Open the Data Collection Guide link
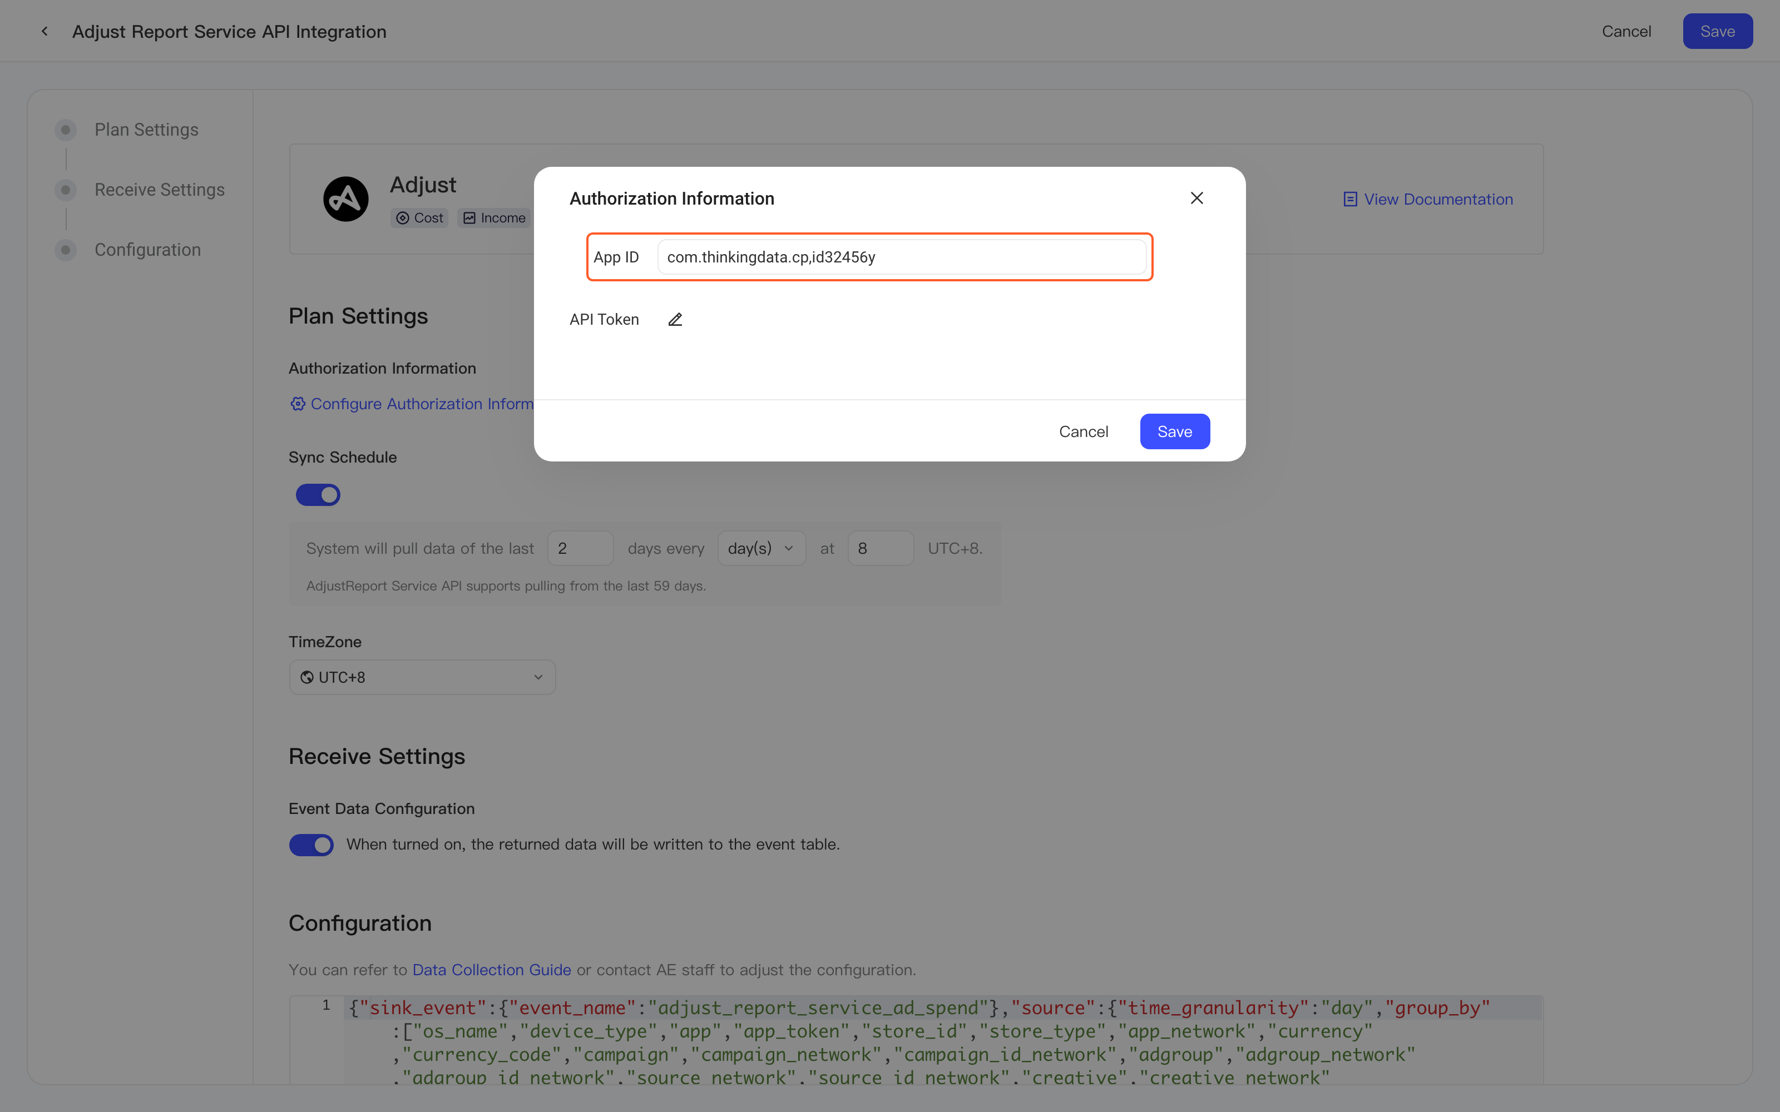Screen dimensions: 1780x1112 pos(491,970)
